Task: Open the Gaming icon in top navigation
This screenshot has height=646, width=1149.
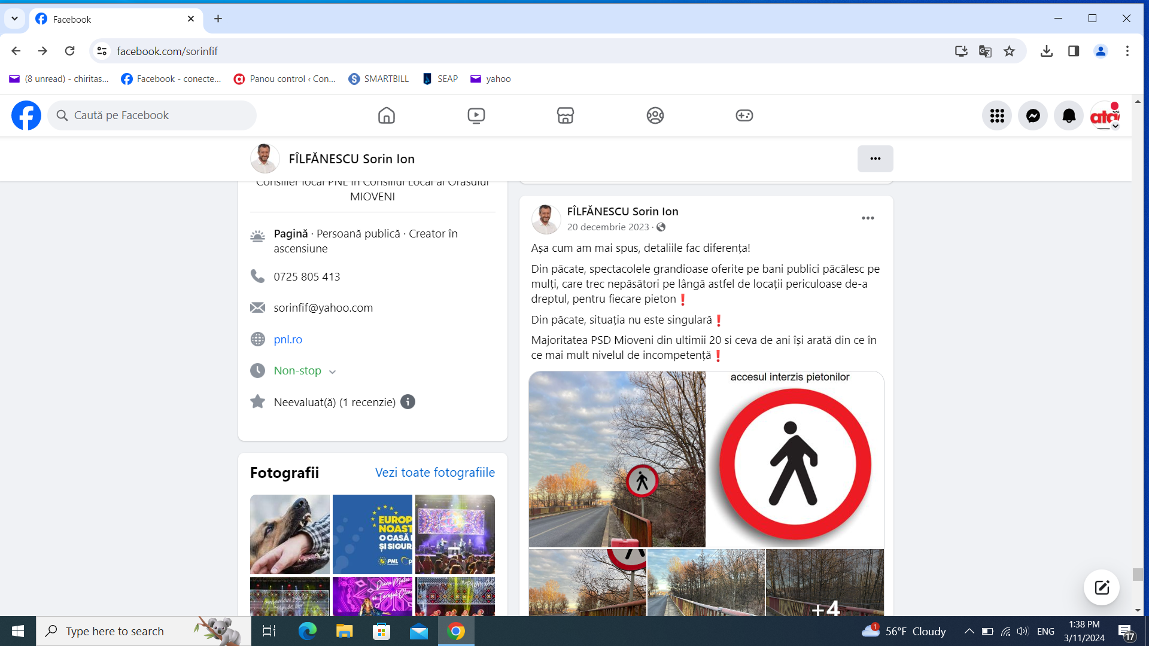Action: pyautogui.click(x=744, y=115)
